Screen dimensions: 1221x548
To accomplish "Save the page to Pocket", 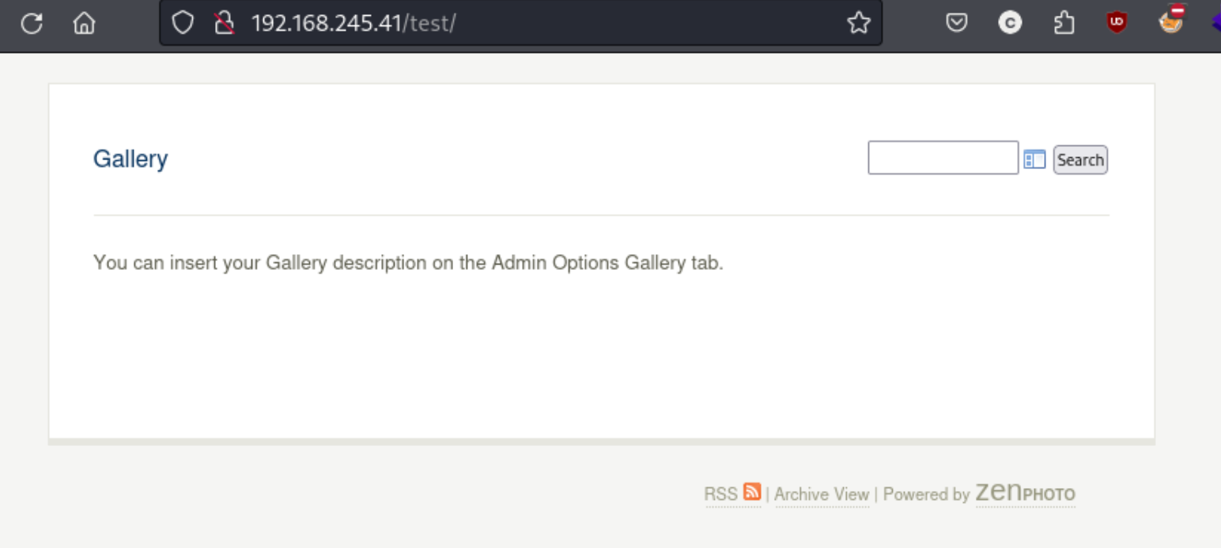I will 957,24.
